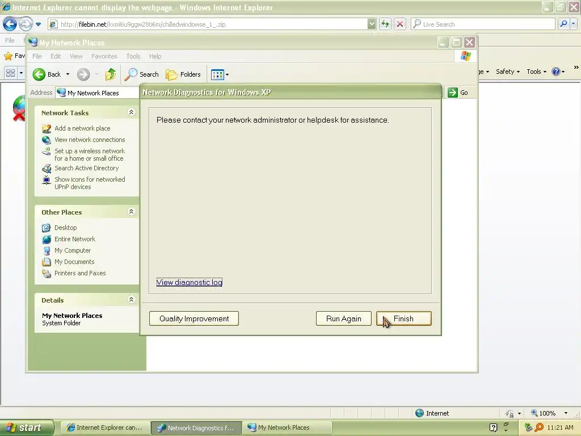Click Search Active Directory icon
The height and width of the screenshot is (436, 581).
coord(47,168)
